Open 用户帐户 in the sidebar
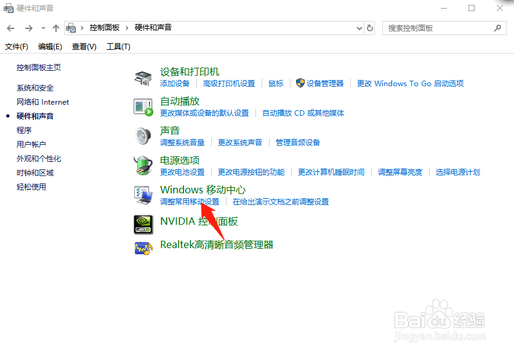 click(31, 144)
